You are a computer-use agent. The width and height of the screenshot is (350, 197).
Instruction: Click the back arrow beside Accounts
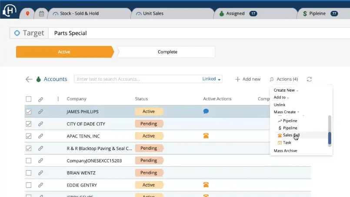[x=29, y=79]
